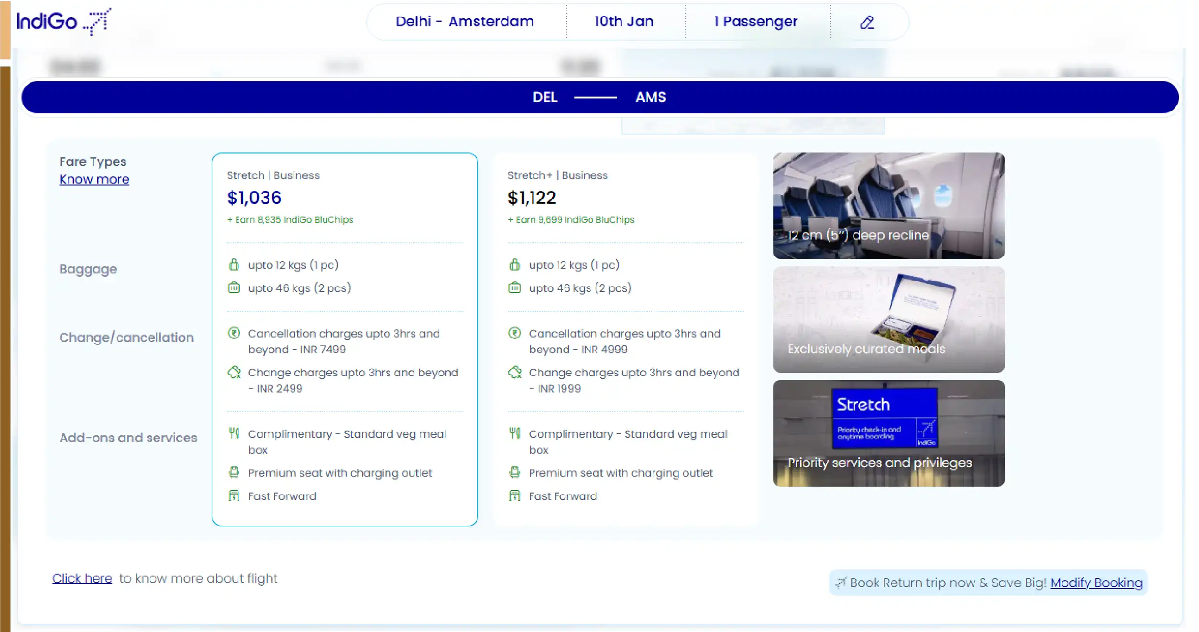1199x632 pixels.
Task: Click the Fast Forward icon in Stretch+ column
Action: coord(515,496)
